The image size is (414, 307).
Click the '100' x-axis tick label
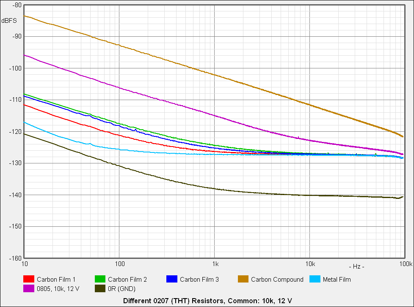click(120, 264)
